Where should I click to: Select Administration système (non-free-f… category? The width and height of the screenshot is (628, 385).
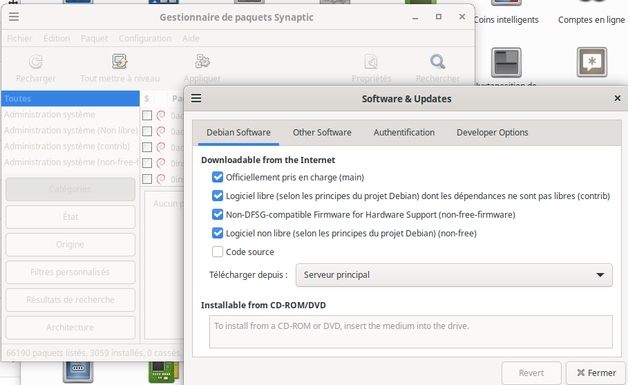70,162
